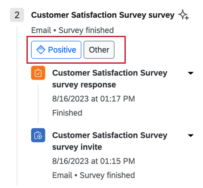Toggle the Other tag

99,50
